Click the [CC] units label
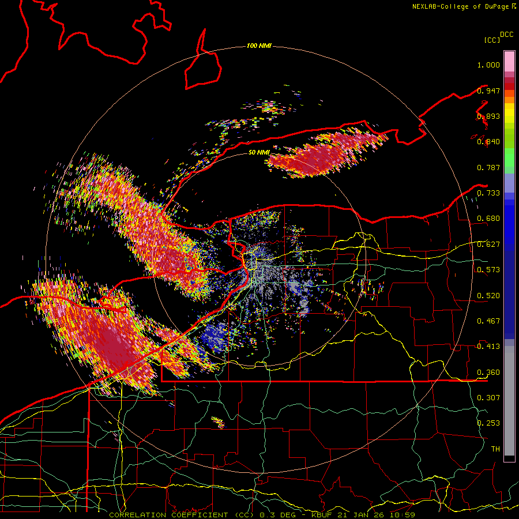 492,40
